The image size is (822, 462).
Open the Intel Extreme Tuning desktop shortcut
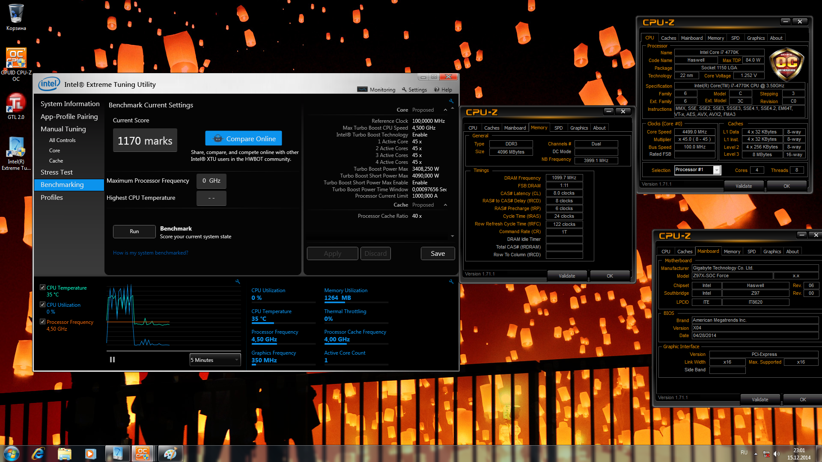[x=16, y=154]
